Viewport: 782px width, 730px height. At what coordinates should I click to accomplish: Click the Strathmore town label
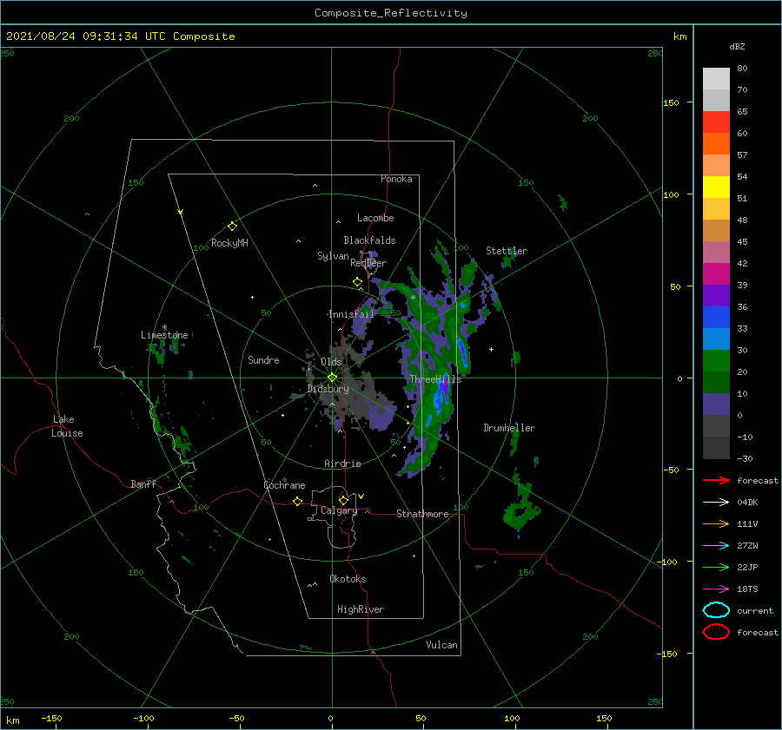coord(422,514)
